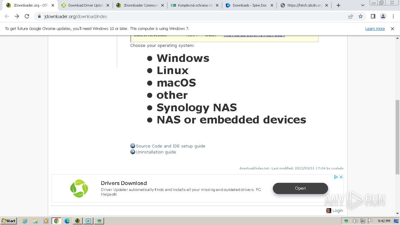This screenshot has width=400, height=225.
Task: Open Windows Media Player on taskbar
Action: [x=46, y=221]
